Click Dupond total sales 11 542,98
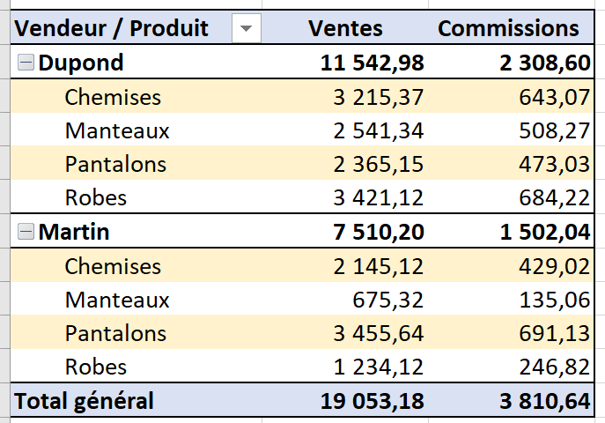Image resolution: width=605 pixels, height=423 pixels. [x=372, y=63]
